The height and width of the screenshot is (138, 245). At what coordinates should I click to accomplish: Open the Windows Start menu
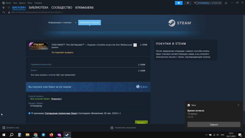point(4,135)
